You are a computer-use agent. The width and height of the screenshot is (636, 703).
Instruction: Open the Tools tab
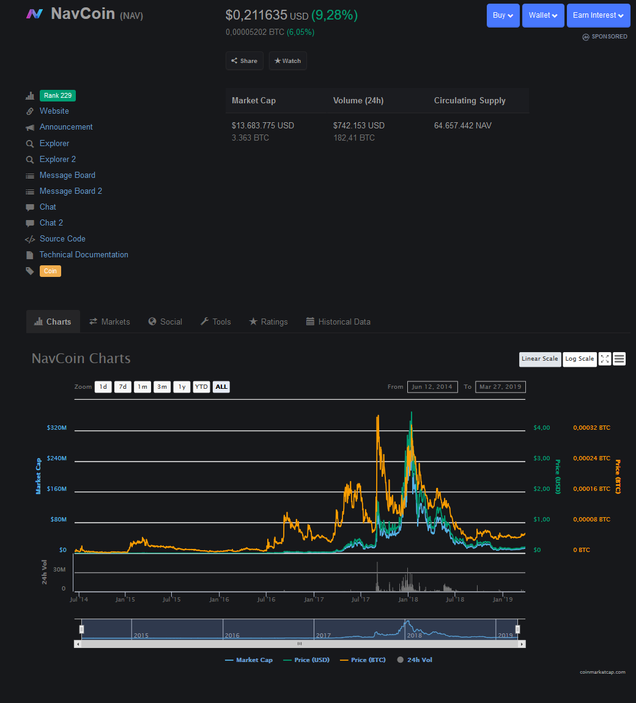(216, 322)
